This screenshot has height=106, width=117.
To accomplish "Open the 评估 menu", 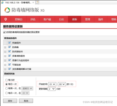I will [x=33, y=19].
